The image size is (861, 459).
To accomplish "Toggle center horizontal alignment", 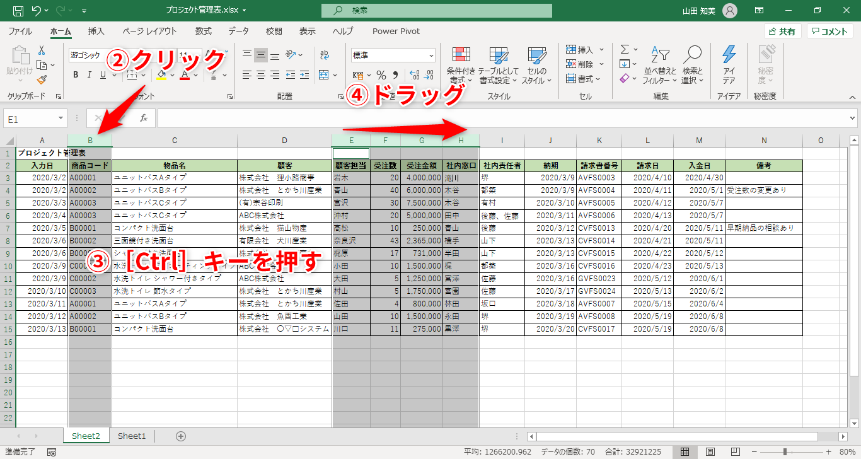I will (261, 75).
